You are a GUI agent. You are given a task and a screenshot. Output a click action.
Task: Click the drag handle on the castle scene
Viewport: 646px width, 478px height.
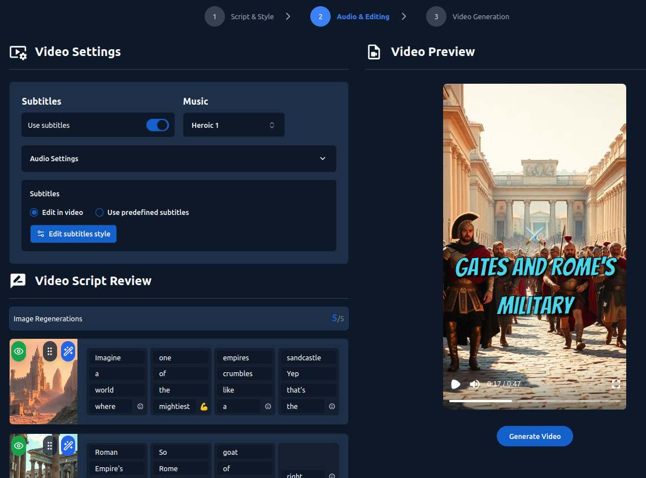[50, 351]
